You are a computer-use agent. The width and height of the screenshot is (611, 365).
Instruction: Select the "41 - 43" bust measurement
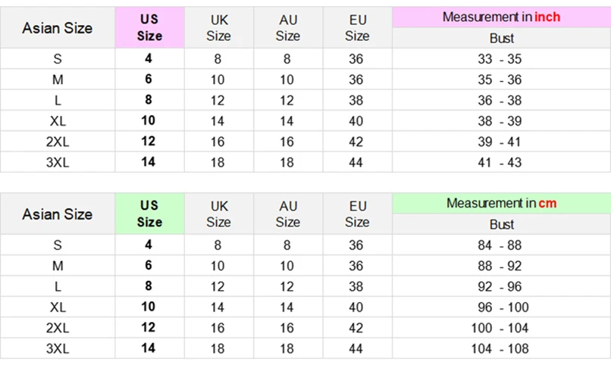point(501,162)
